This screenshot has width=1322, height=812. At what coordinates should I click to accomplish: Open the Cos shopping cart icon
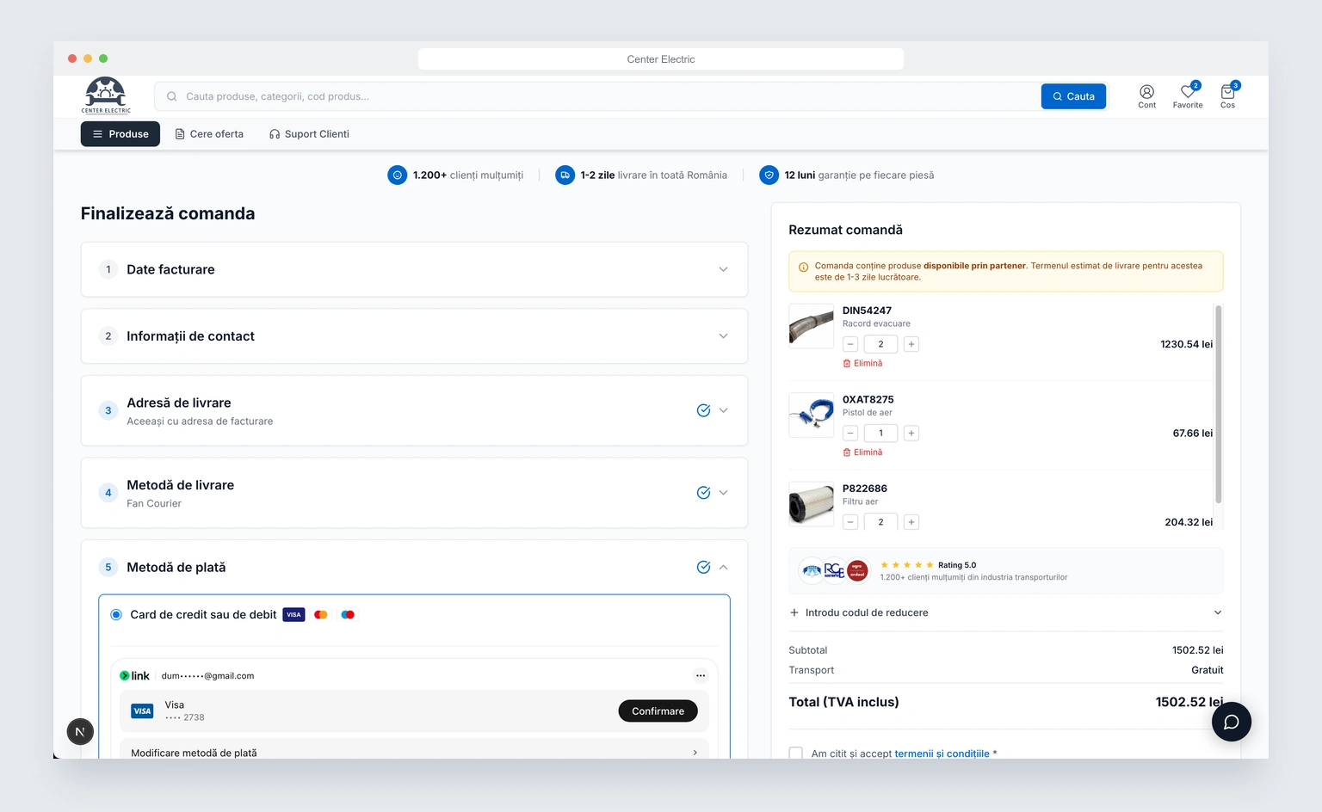1227,95
